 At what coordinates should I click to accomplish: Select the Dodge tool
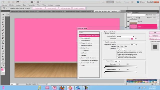(3, 48)
